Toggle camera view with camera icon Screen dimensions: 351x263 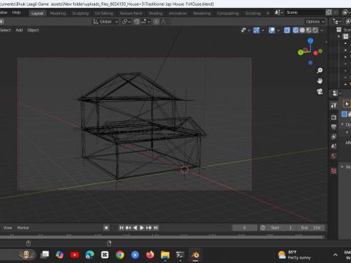click(x=320, y=91)
